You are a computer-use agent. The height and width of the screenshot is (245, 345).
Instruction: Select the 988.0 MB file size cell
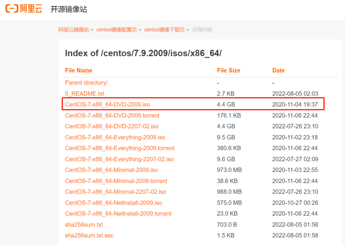[229, 192]
